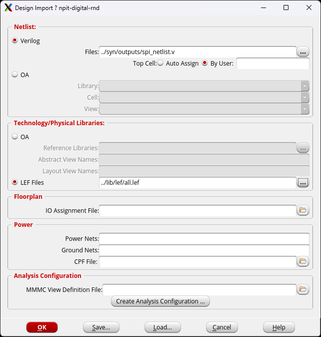
Task: Open folder browser for MMMC View Definition File
Action: coord(303,289)
